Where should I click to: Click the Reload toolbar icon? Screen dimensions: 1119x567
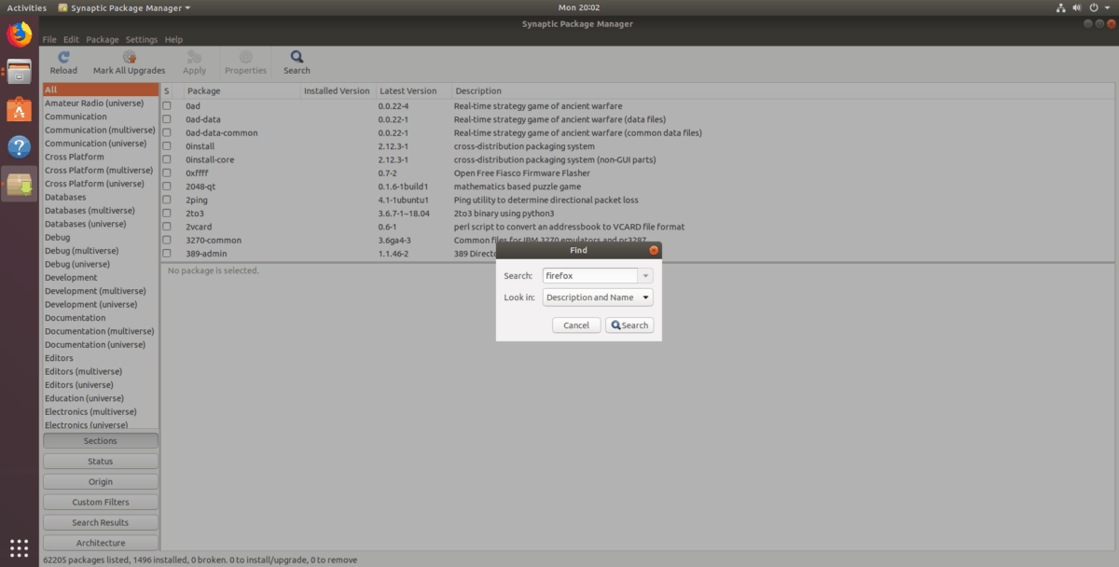[63, 57]
